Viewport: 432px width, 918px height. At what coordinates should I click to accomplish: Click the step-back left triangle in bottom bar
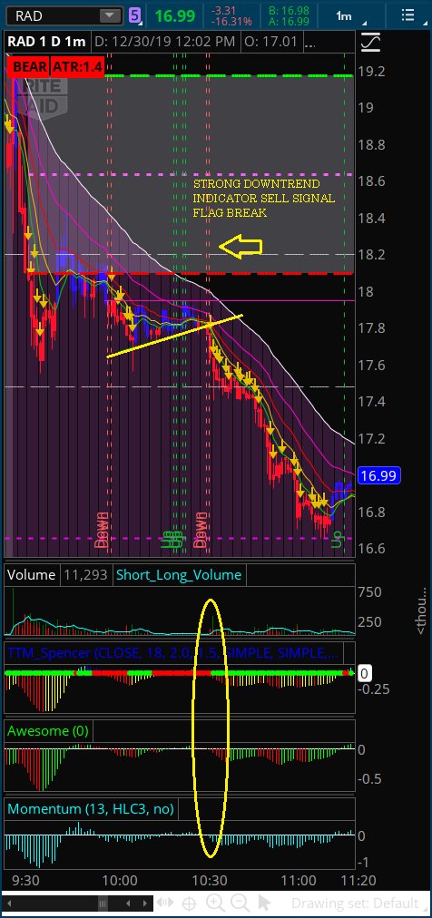[x=128, y=903]
